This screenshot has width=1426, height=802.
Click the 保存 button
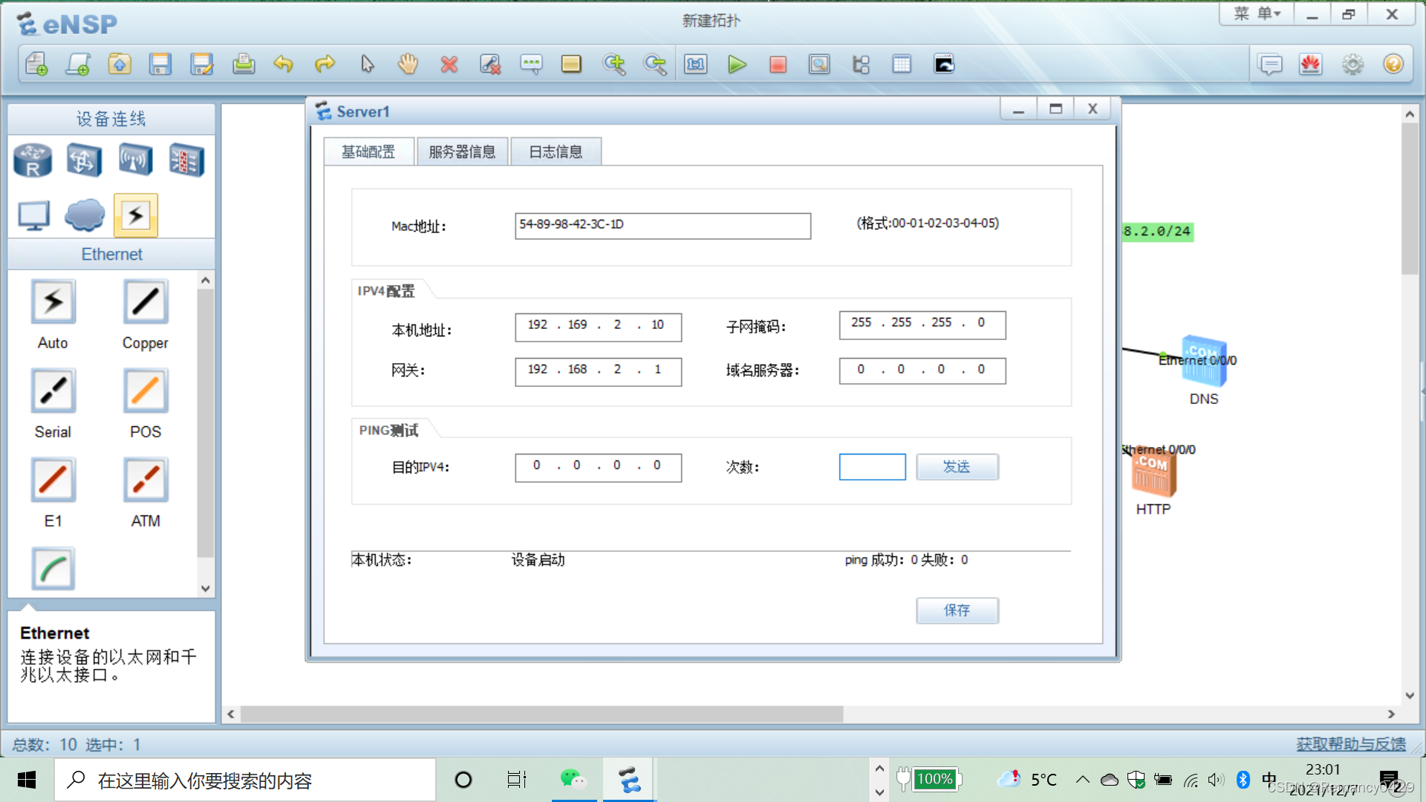click(957, 610)
